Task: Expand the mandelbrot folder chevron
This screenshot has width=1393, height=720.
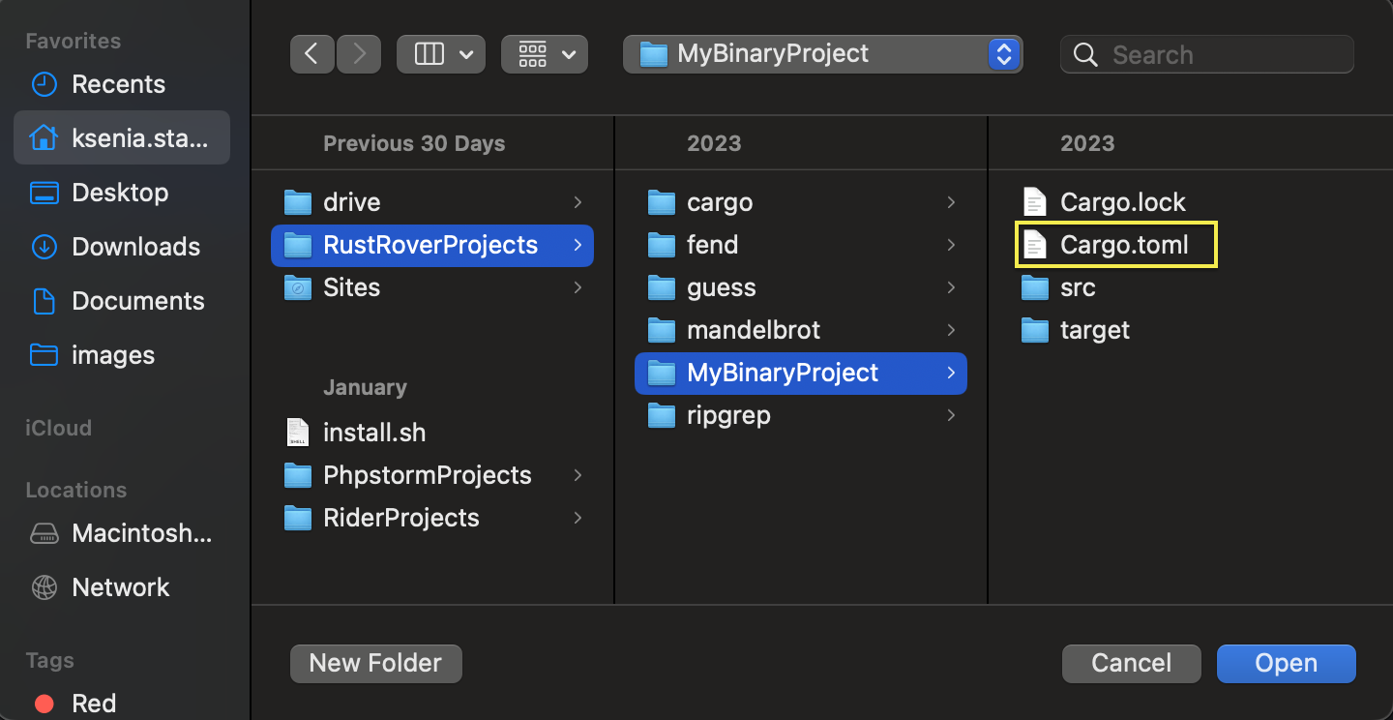Action: pyautogui.click(x=952, y=330)
